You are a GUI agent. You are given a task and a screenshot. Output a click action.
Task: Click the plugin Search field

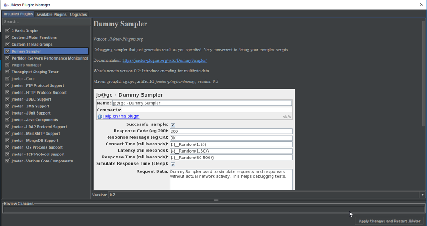tap(46, 21)
